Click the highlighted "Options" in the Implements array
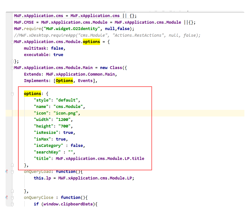Screen dimensions: 250x216 coord(64,81)
